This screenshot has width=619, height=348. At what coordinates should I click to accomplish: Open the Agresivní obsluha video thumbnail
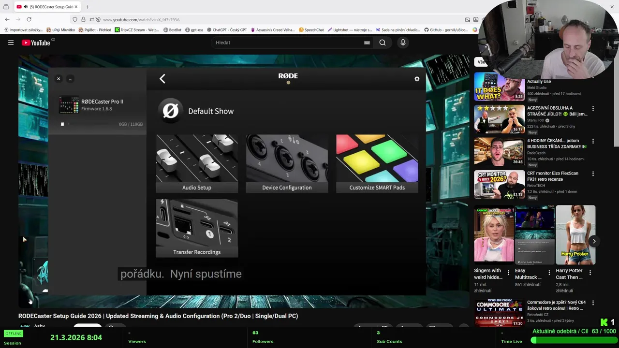(499, 119)
